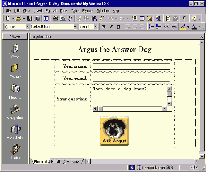
Task: Toggle Italic formatting button
Action: point(111,27)
